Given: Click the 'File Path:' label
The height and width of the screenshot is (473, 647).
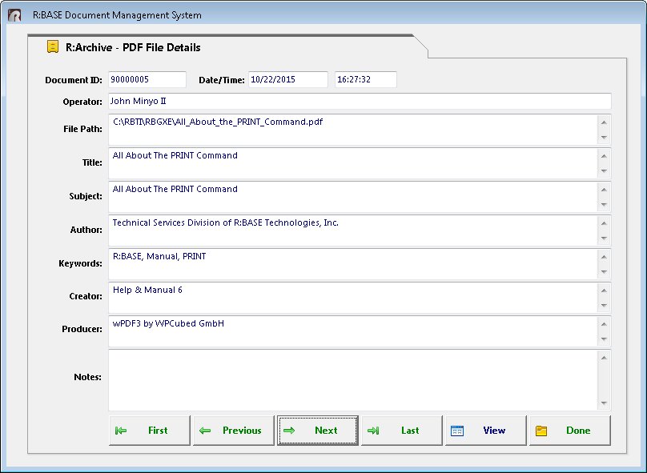Looking at the screenshot, I should tap(82, 129).
